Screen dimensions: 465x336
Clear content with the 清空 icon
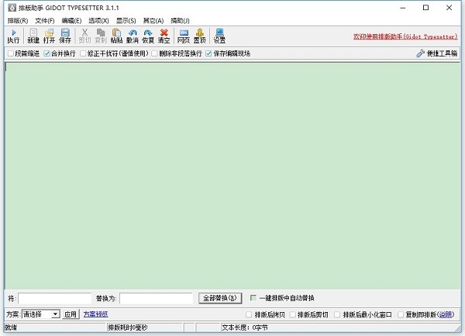[164, 36]
